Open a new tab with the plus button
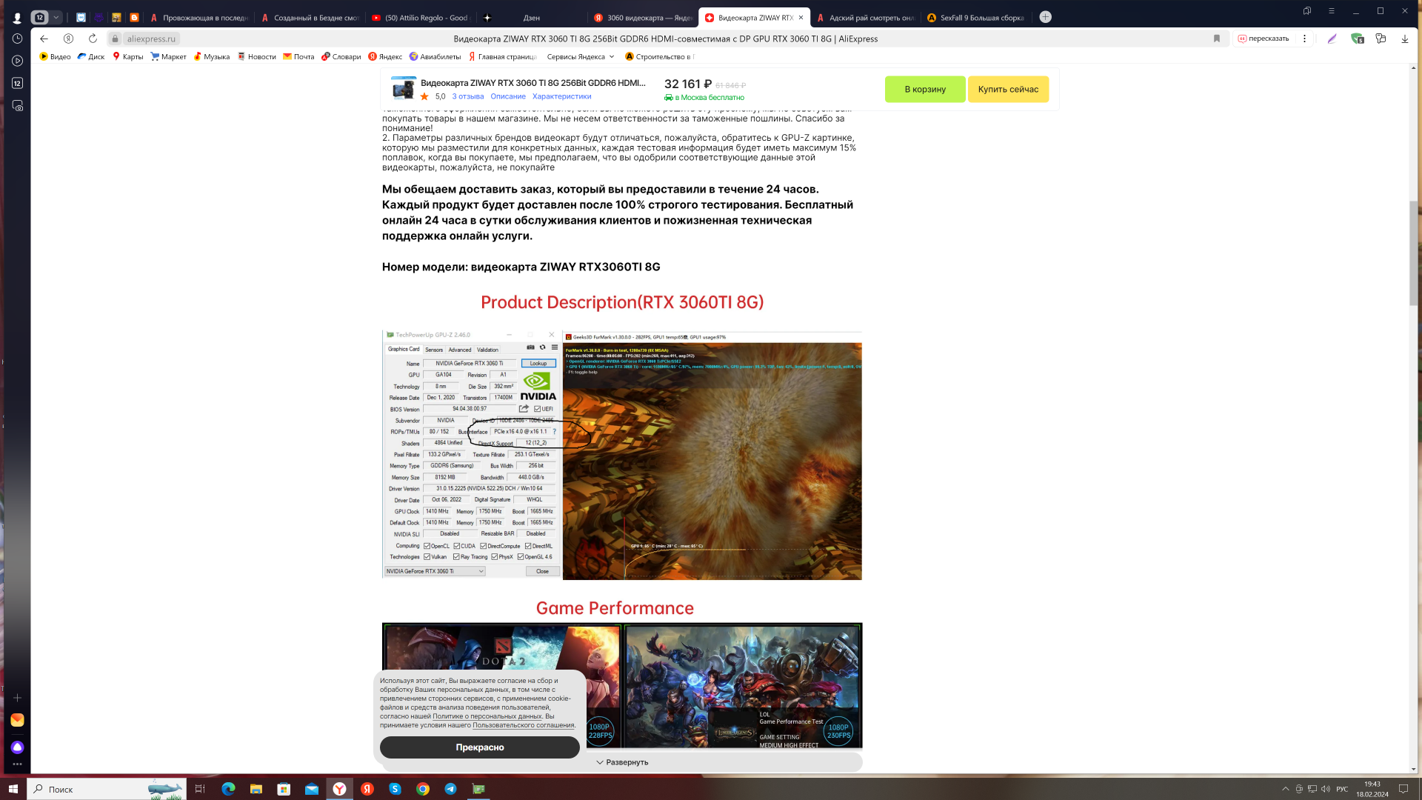The height and width of the screenshot is (800, 1422). [1045, 17]
